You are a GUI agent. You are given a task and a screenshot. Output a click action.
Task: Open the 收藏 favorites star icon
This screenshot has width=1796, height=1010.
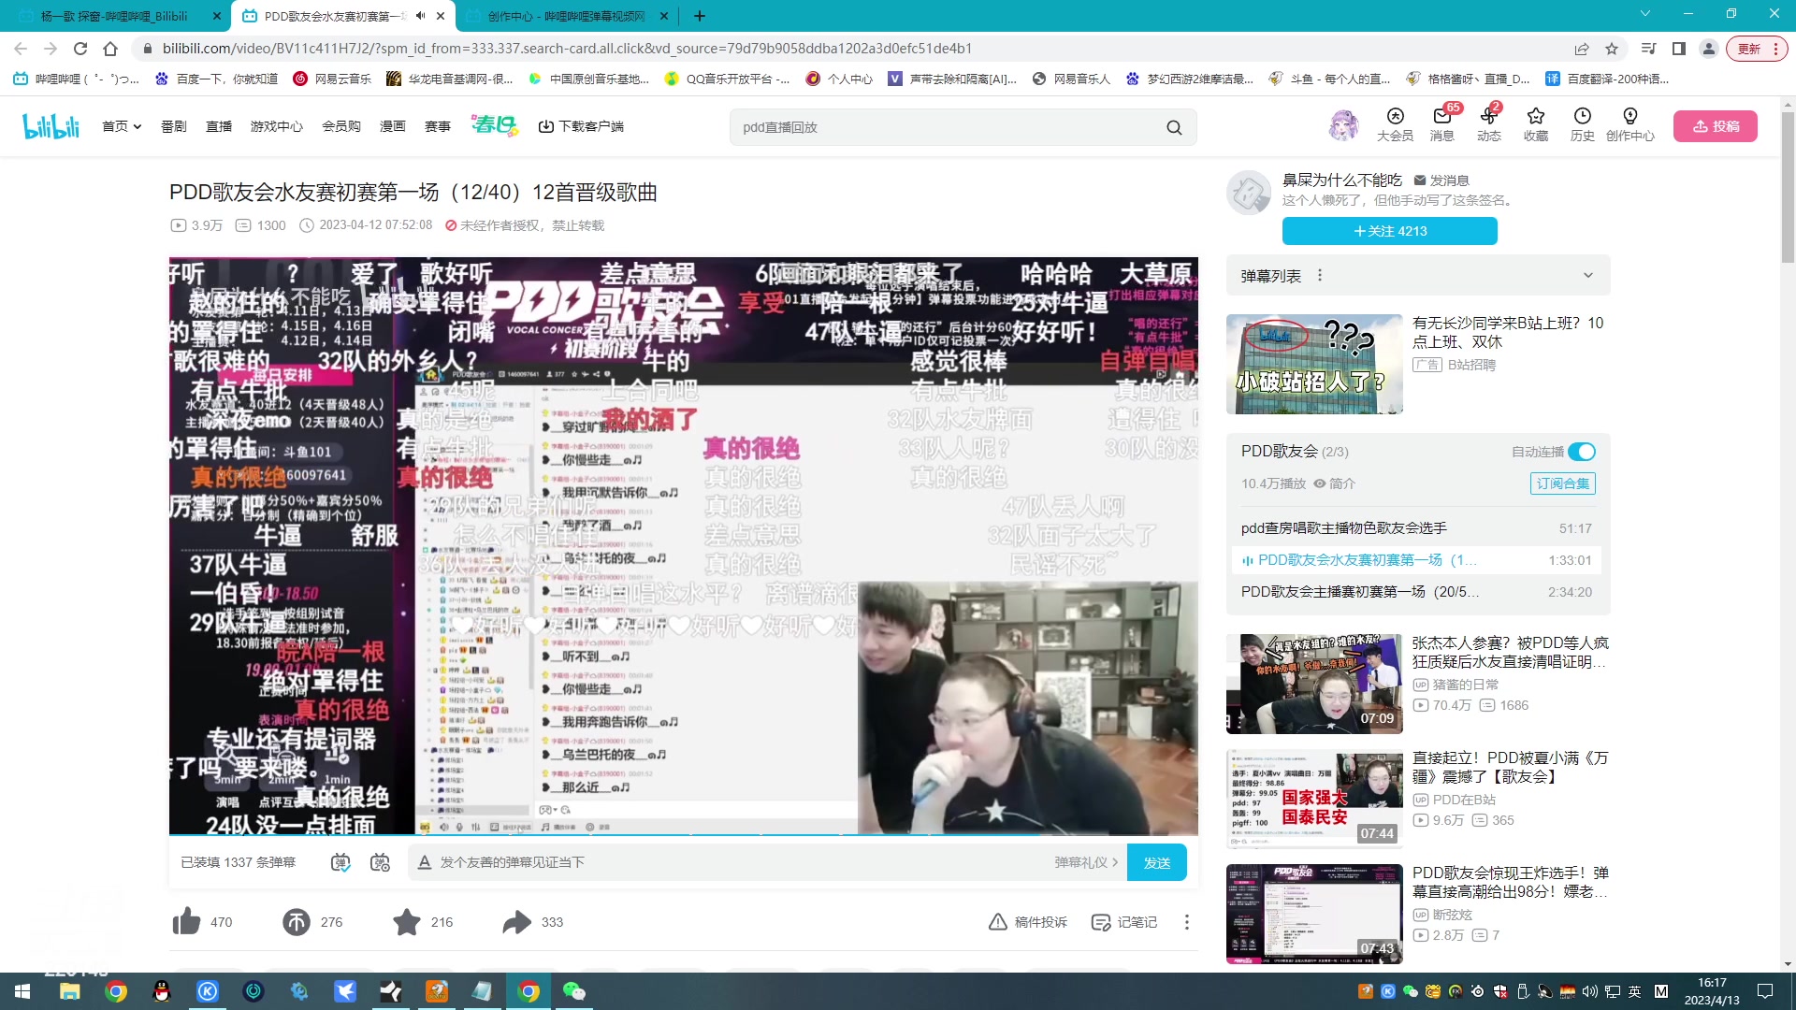(1535, 124)
